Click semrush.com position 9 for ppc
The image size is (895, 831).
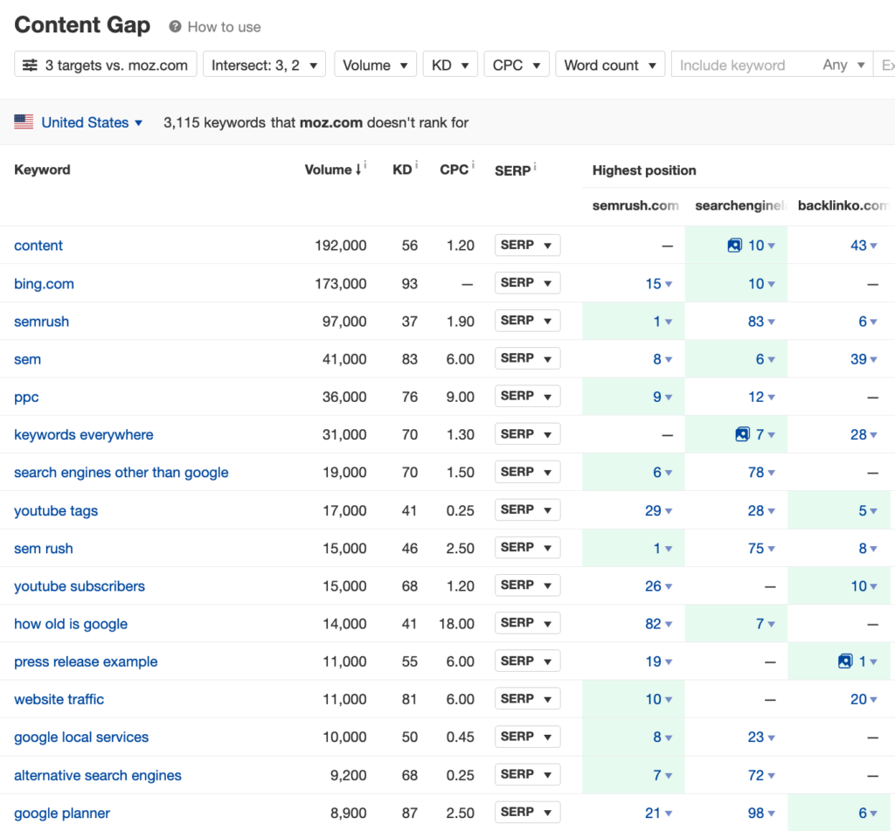[663, 397]
